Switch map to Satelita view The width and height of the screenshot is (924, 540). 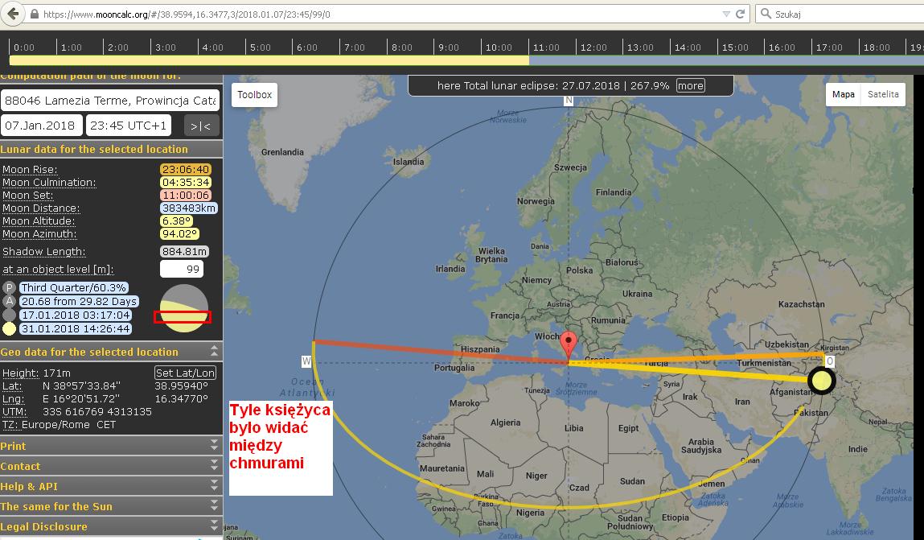pyautogui.click(x=883, y=94)
